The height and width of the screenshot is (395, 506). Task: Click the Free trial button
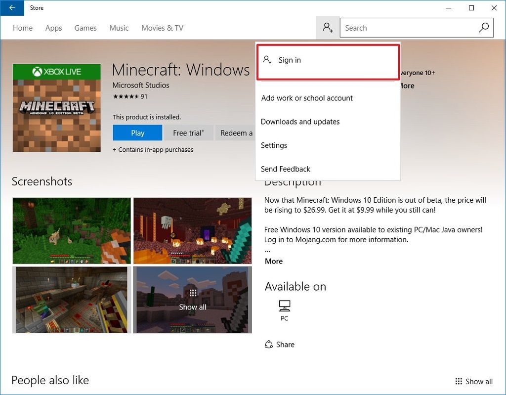pos(188,132)
